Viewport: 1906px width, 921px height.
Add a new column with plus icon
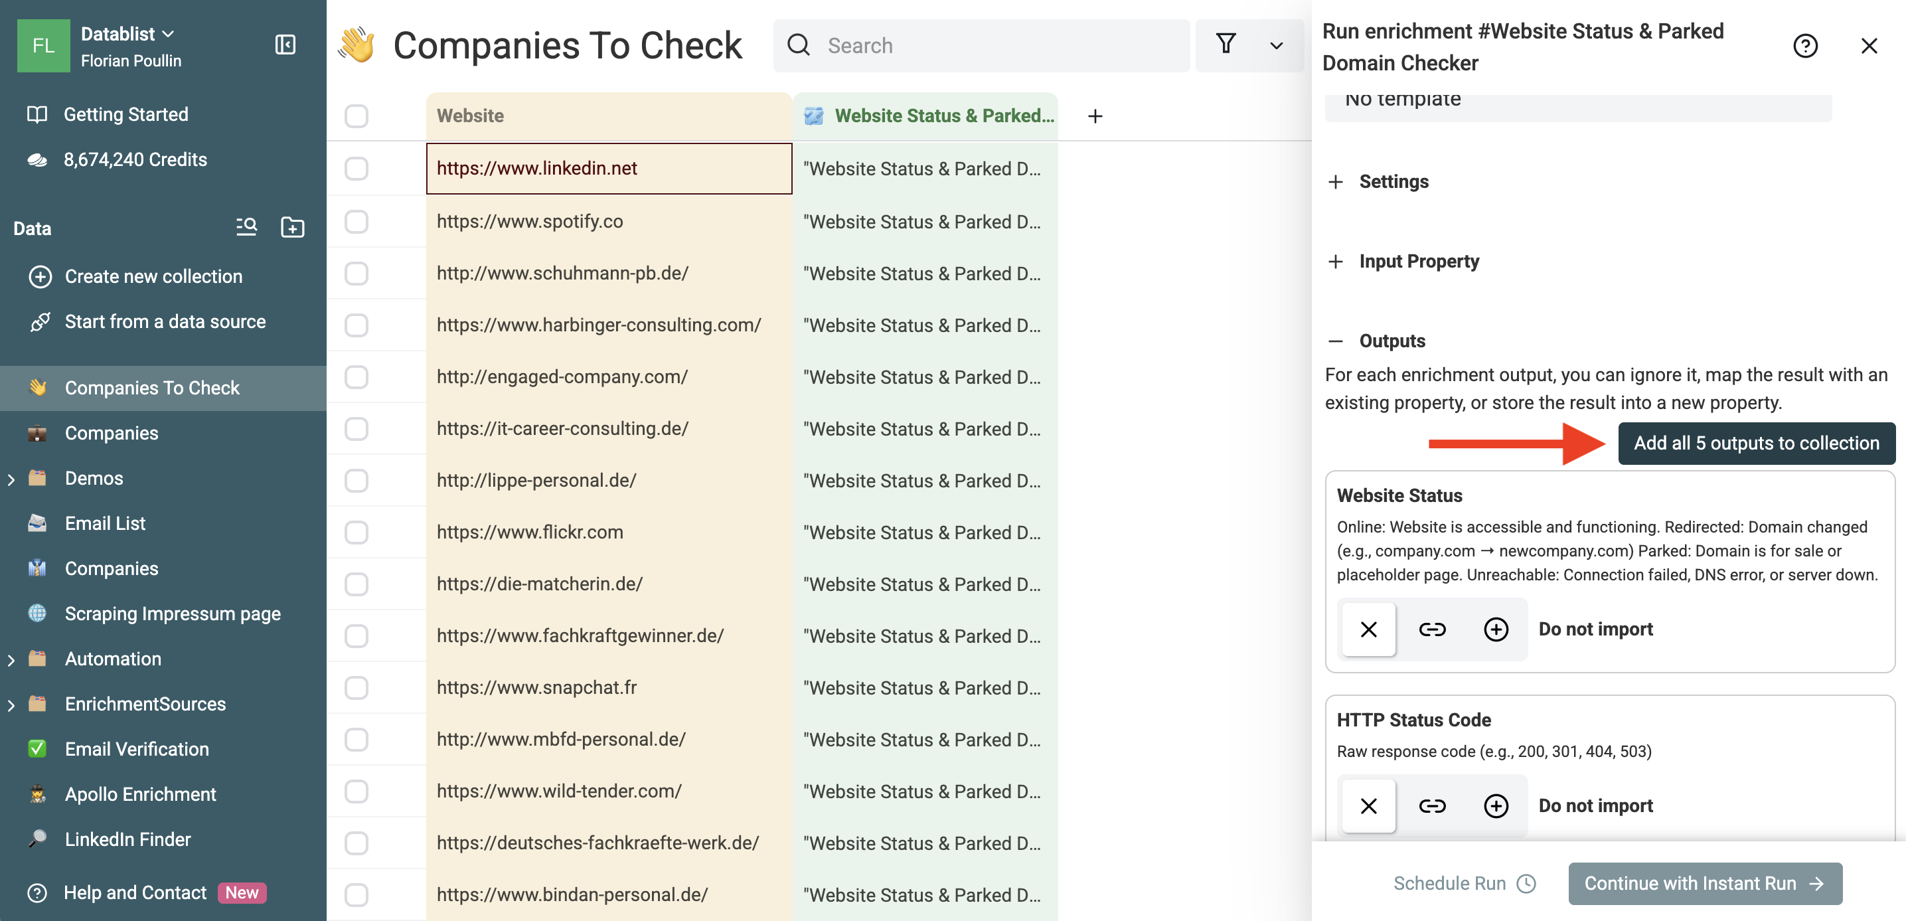(x=1095, y=116)
